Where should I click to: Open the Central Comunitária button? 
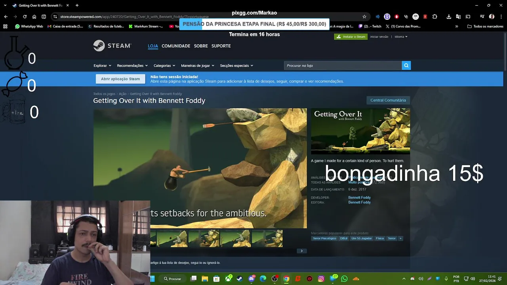[x=388, y=100]
